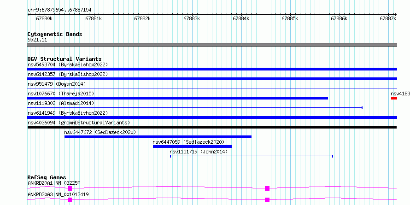Image resolution: width=410 pixels, height=205 pixels.
Task: Click the 67886k ruler tick label
Action: click(x=339, y=18)
